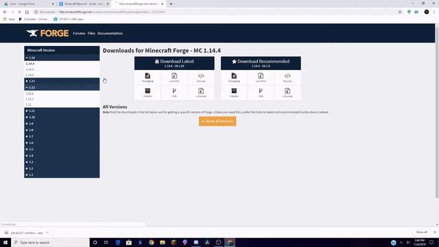Switch to the Google Drive tab
439x247 pixels.
tap(28, 4)
